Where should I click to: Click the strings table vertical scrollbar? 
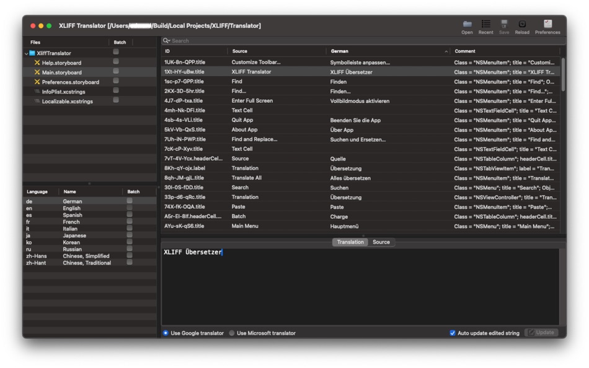563,75
